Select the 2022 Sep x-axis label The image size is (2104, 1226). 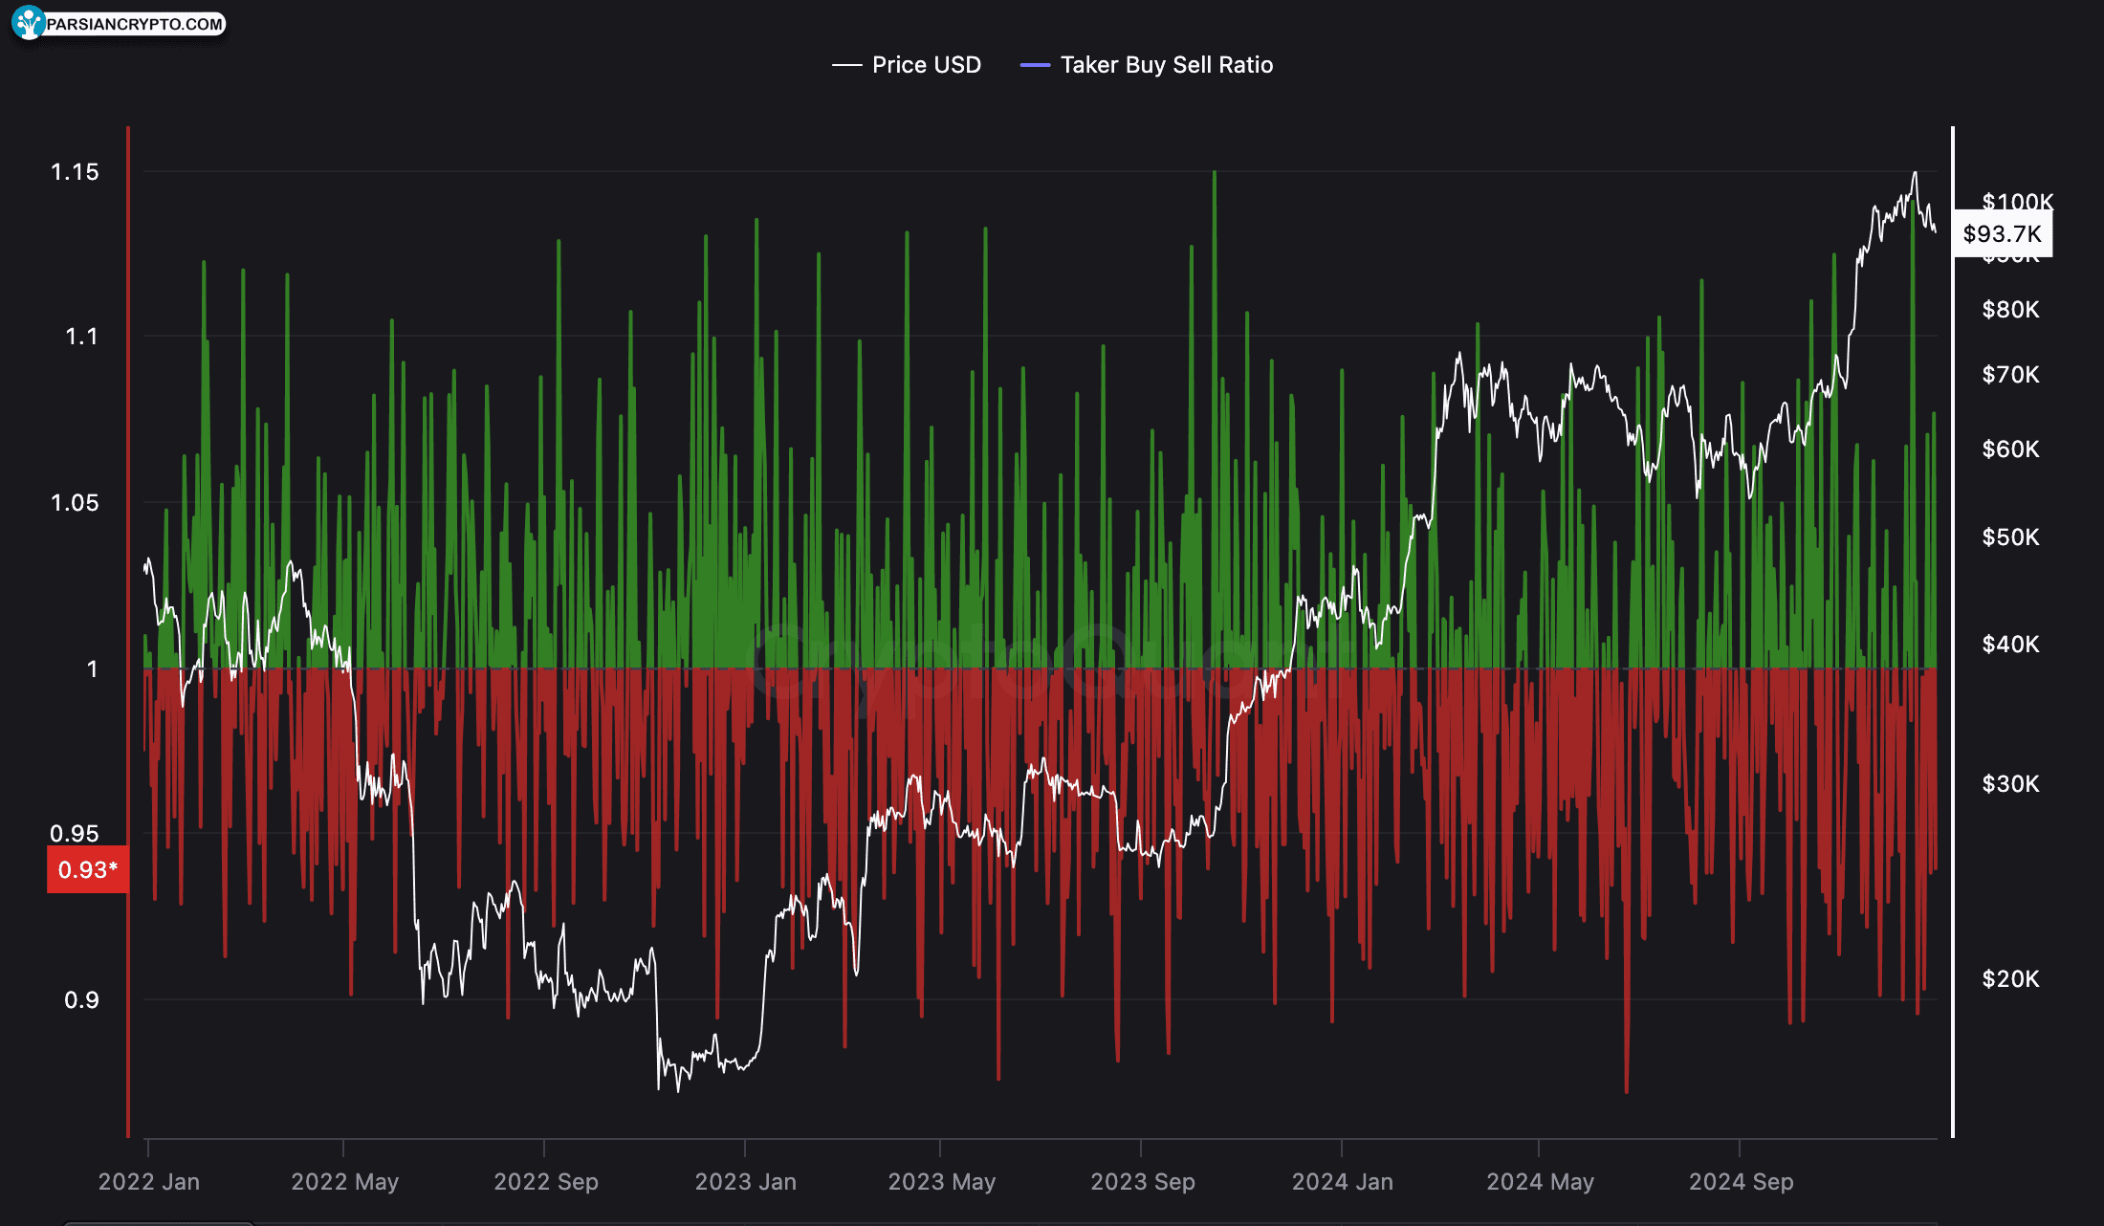pos(546,1182)
